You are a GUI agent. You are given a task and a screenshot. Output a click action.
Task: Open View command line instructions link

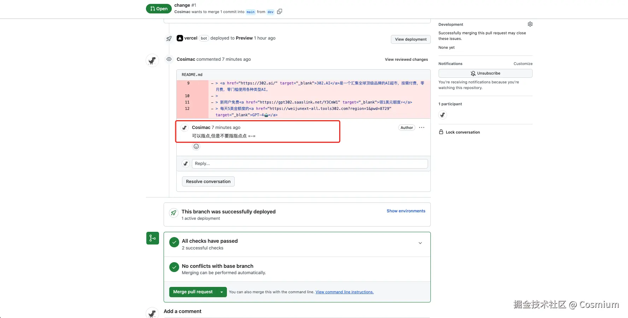tap(344, 292)
